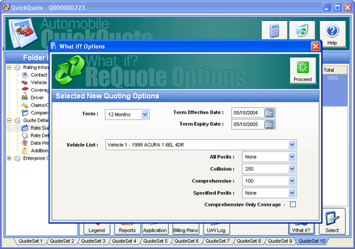Open the Specified Perils dropdown

(x=292, y=193)
